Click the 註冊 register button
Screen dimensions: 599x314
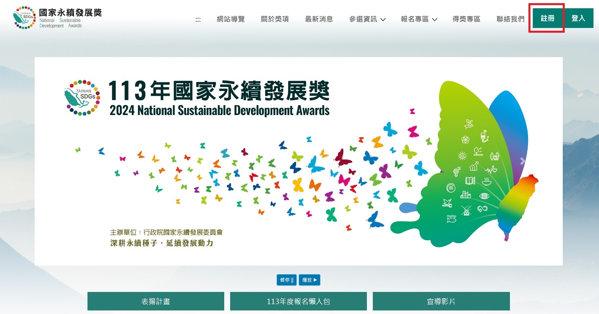[x=547, y=18]
